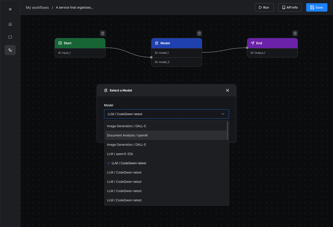Click the Run button
Image resolution: width=333 pixels, height=227 pixels.
point(264,8)
